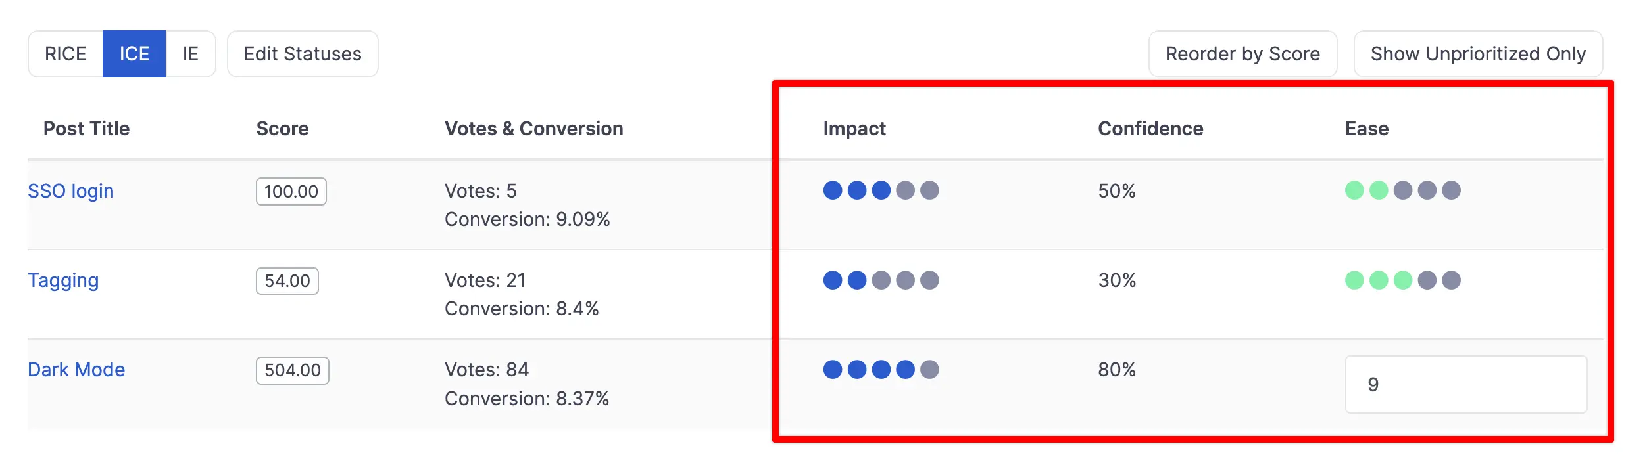Set Tagging impact to third dot
Viewport: 1647px width, 461px height.
coord(881,280)
